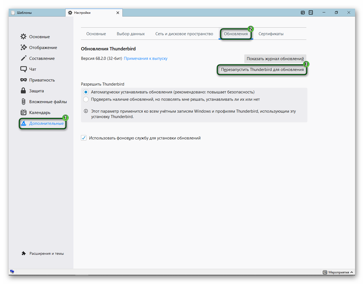Select the Приватность category label
This screenshot has height=284, width=364.
(42, 80)
